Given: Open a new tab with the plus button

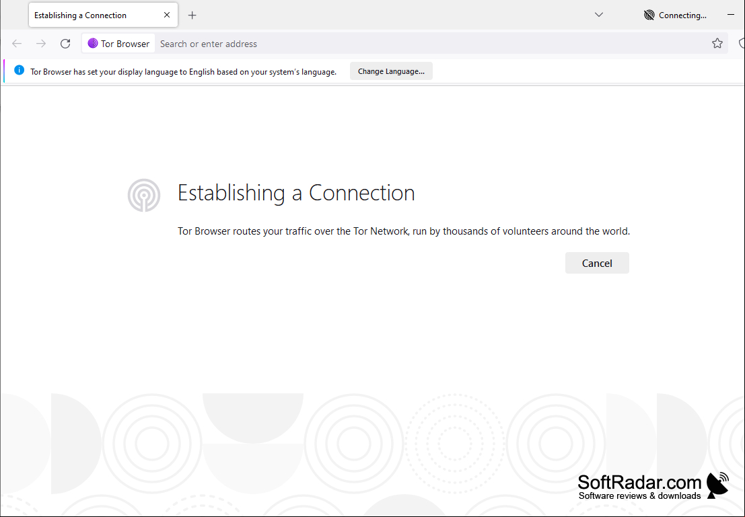Looking at the screenshot, I should [192, 15].
